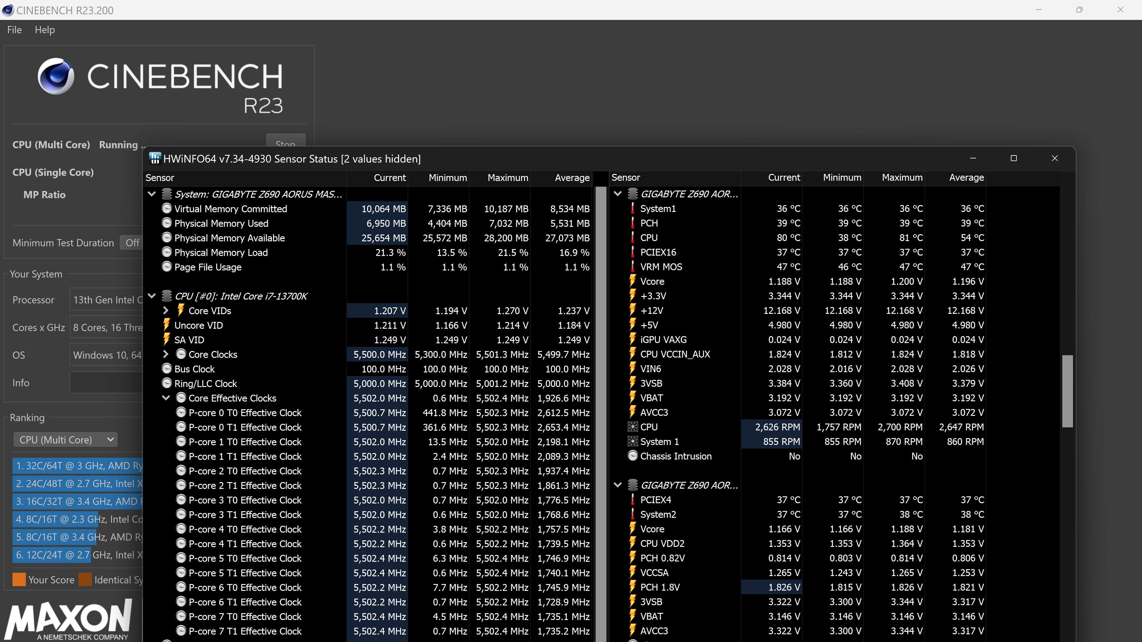The height and width of the screenshot is (642, 1142).
Task: Click the Minimum column header in left sensor pane
Action: pyautogui.click(x=438, y=178)
